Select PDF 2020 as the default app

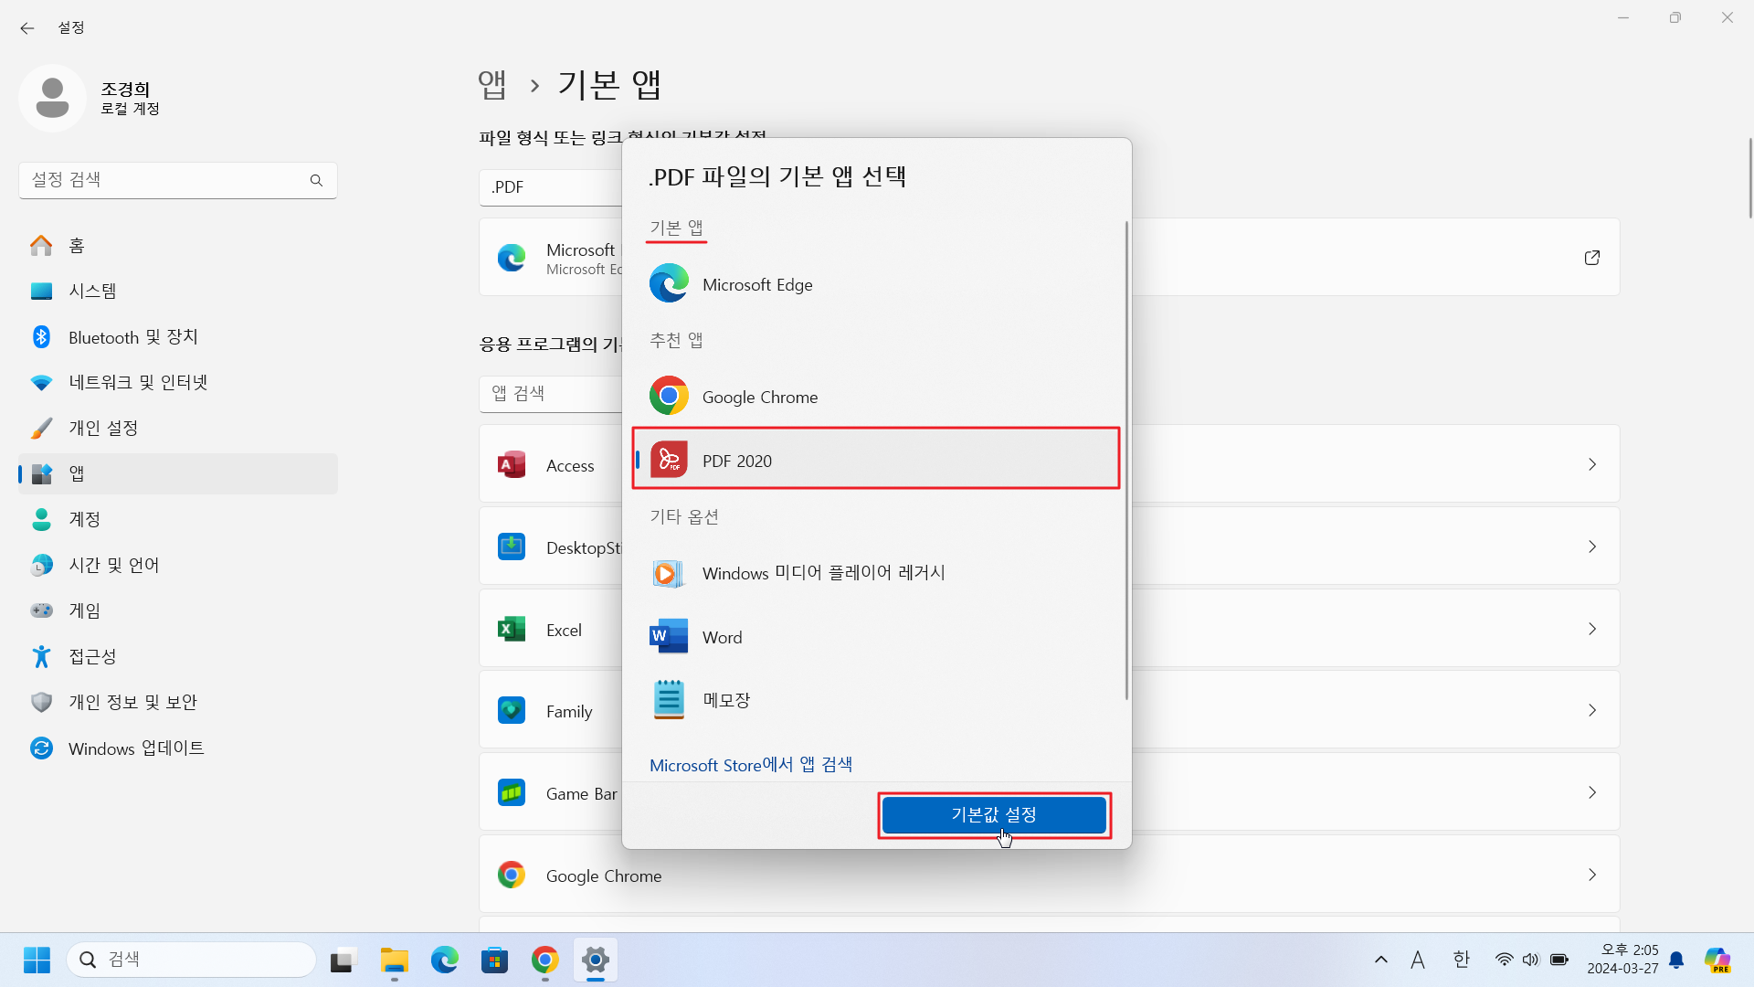point(876,459)
